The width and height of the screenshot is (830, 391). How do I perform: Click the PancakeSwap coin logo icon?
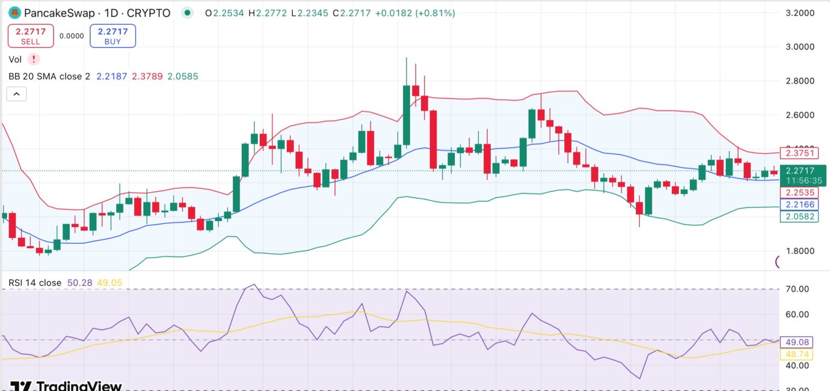tap(14, 13)
